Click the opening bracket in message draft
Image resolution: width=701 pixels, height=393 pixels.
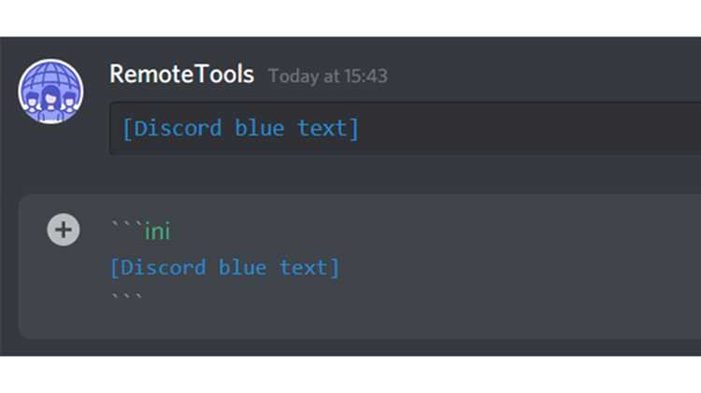114,268
